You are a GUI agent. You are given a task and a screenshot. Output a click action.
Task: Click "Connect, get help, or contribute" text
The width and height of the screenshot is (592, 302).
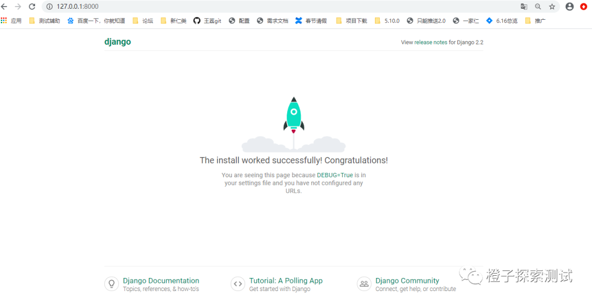pos(415,289)
